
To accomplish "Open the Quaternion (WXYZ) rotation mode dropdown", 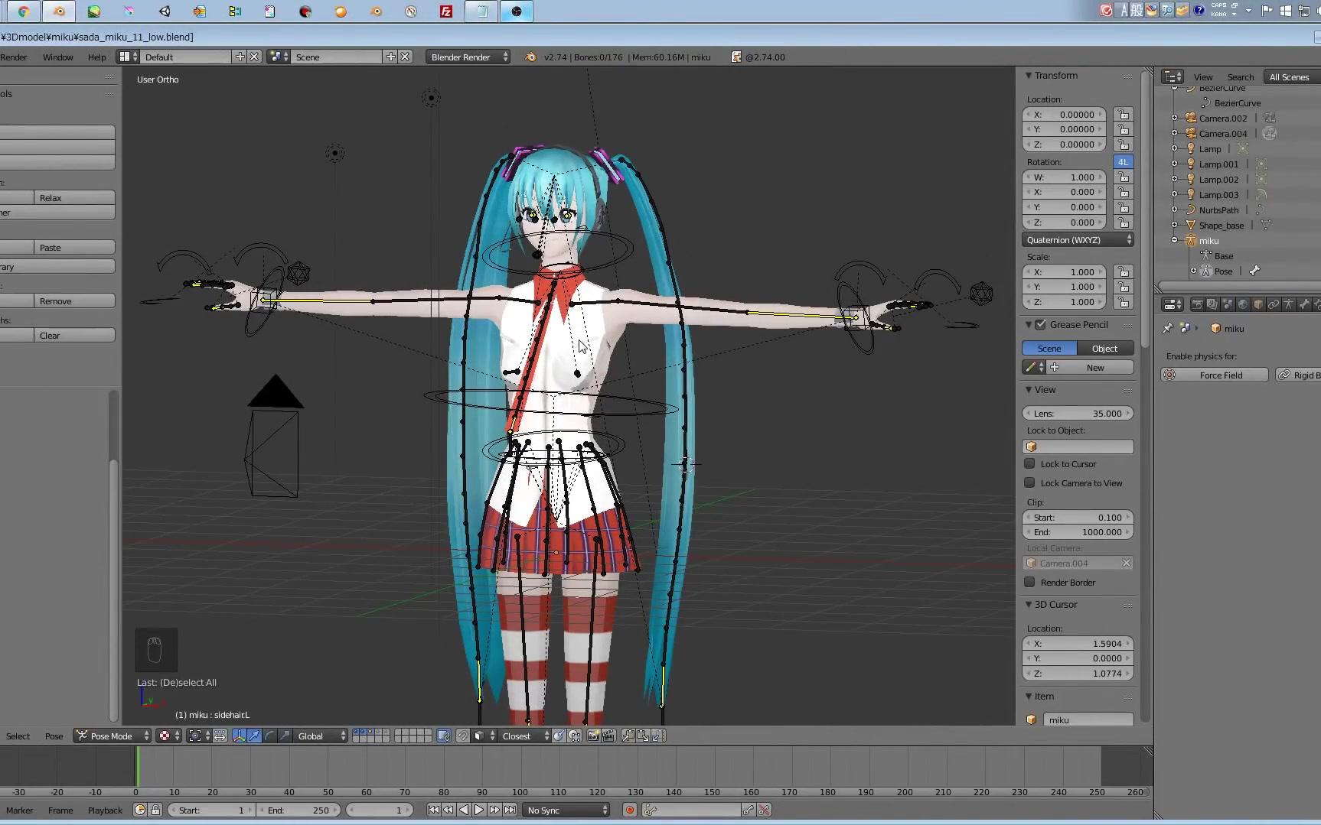I will pyautogui.click(x=1078, y=240).
